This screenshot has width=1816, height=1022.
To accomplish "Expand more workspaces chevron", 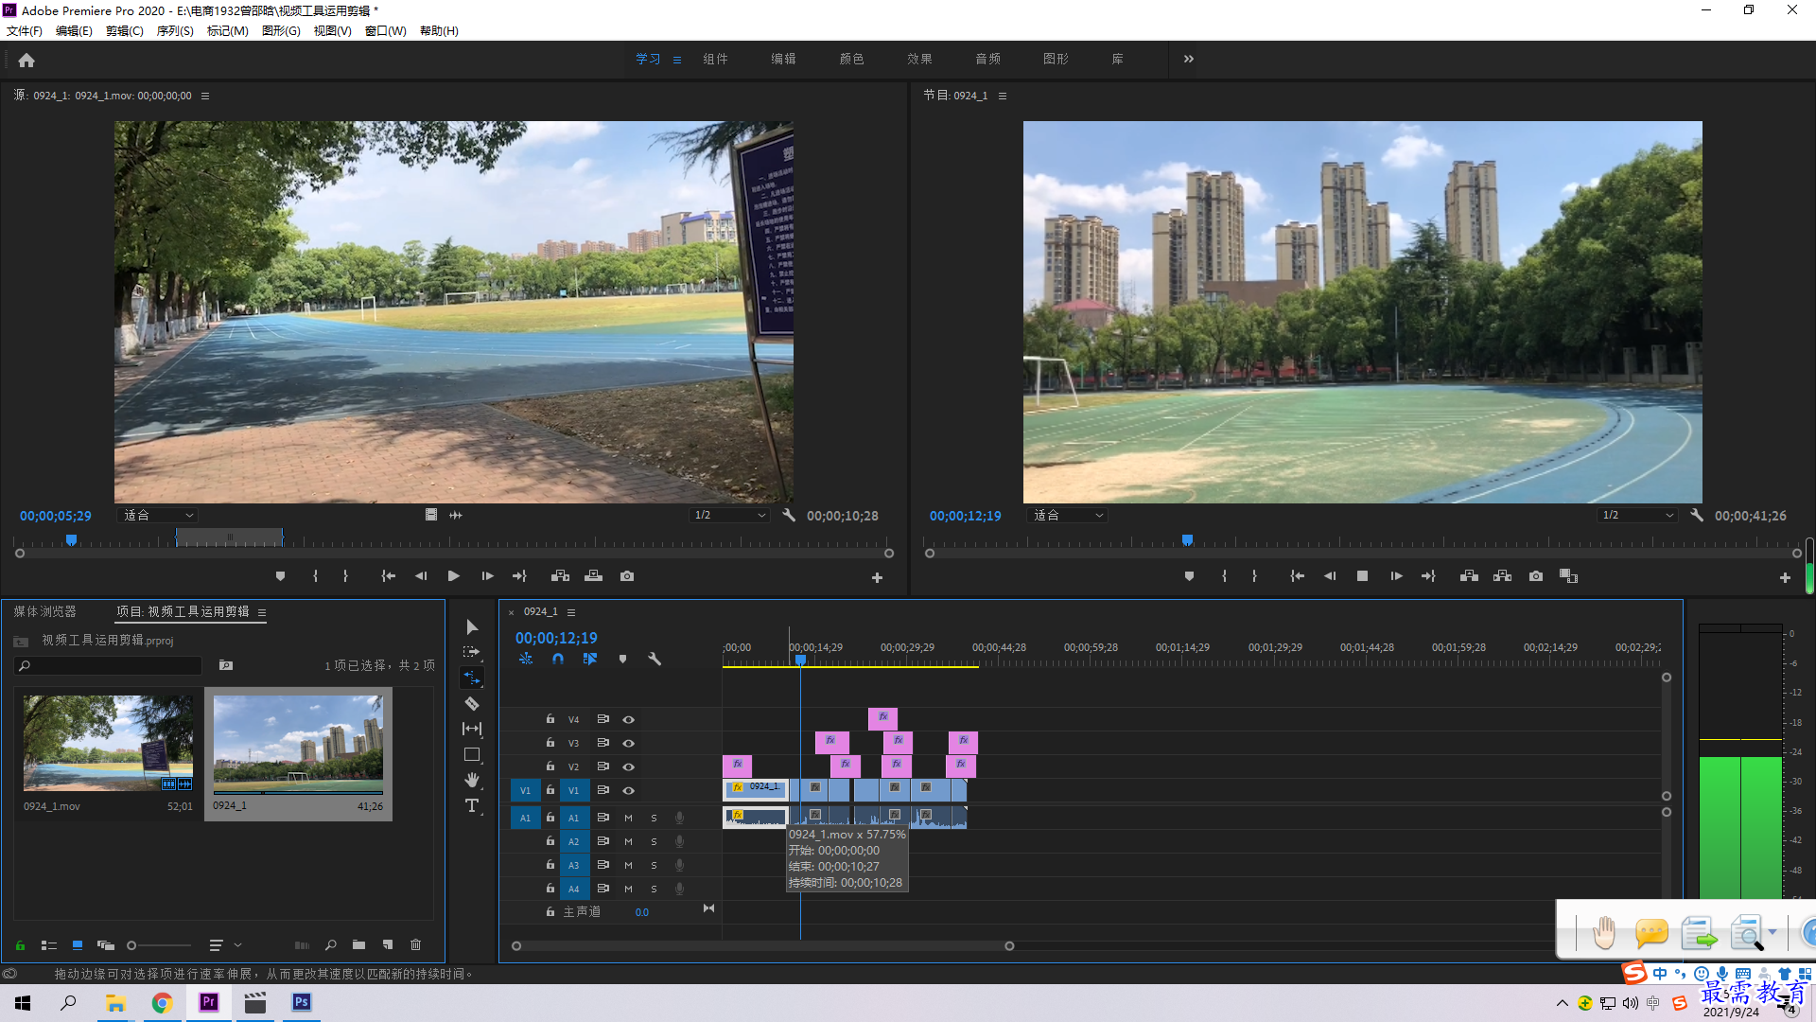I will coord(1188,59).
